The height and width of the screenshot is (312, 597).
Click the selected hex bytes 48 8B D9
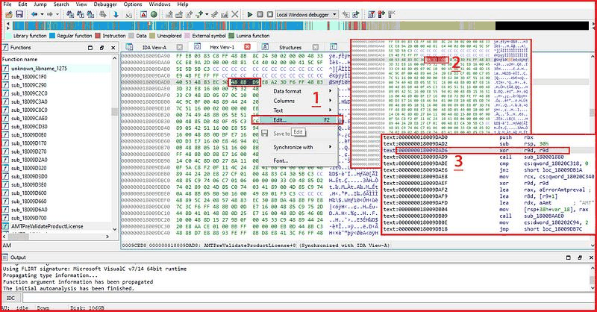(x=245, y=82)
